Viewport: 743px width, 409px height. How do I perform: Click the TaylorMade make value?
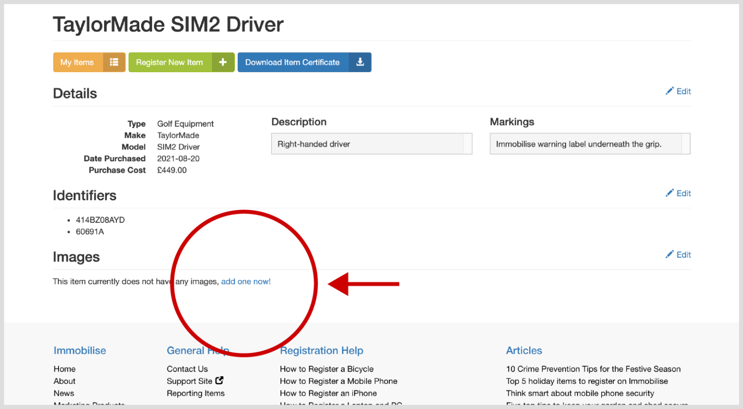(x=178, y=135)
